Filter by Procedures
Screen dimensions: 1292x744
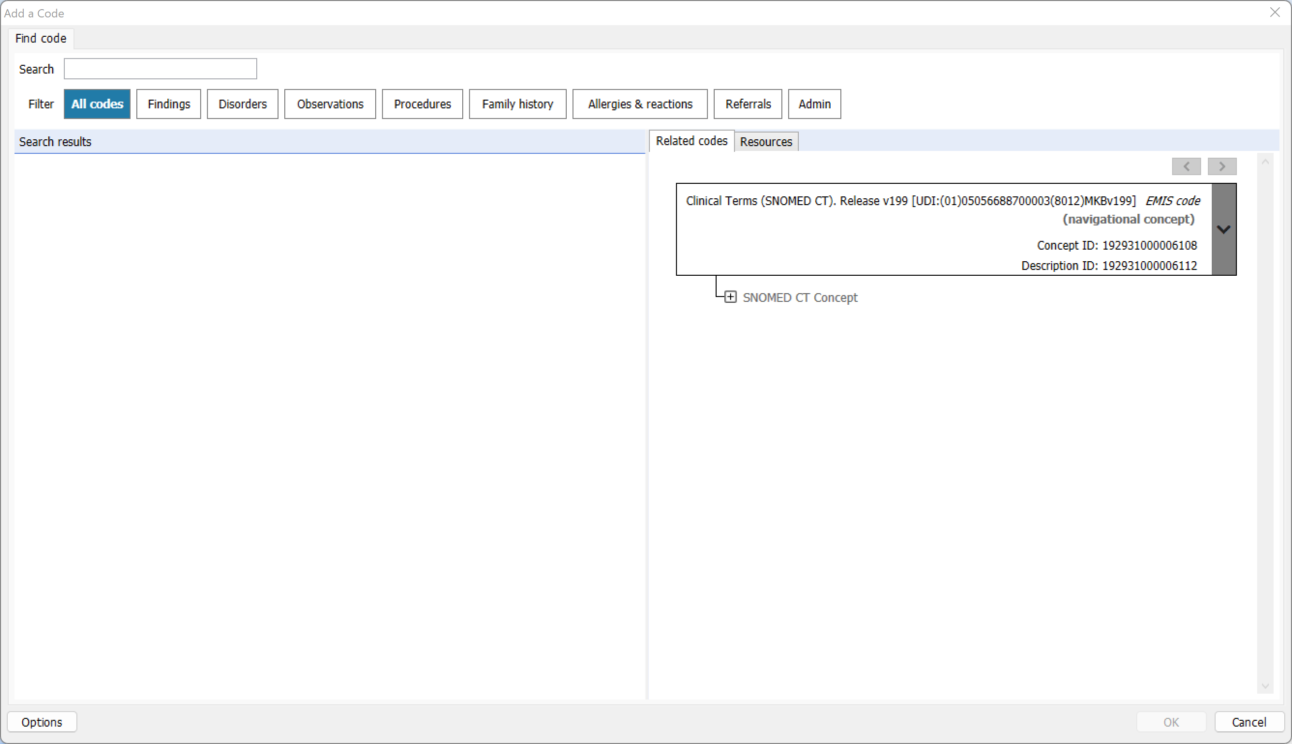[422, 104]
